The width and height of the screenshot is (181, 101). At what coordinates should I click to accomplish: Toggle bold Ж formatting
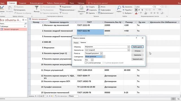click(x=136, y=10)
